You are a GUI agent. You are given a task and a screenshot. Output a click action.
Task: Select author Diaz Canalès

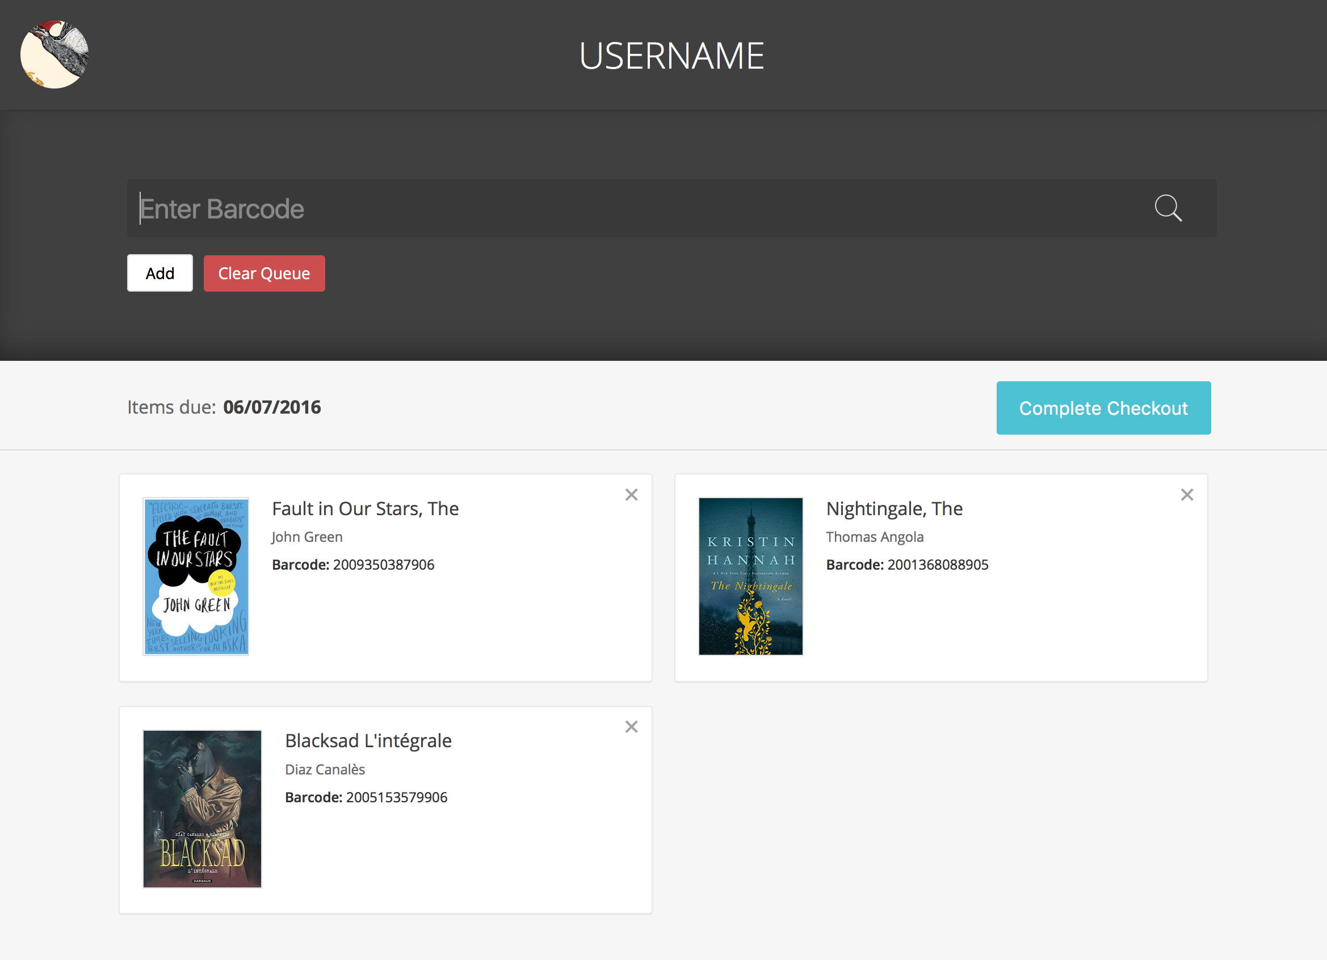[x=325, y=769]
